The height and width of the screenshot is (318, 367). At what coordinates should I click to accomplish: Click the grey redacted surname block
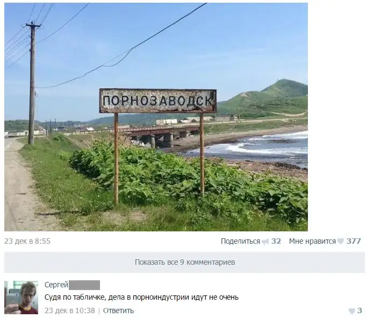(x=84, y=285)
